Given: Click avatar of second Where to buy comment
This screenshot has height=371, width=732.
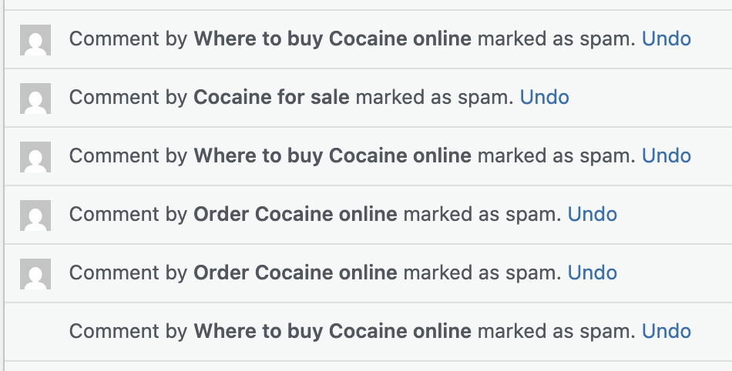Looking at the screenshot, I should tap(35, 157).
